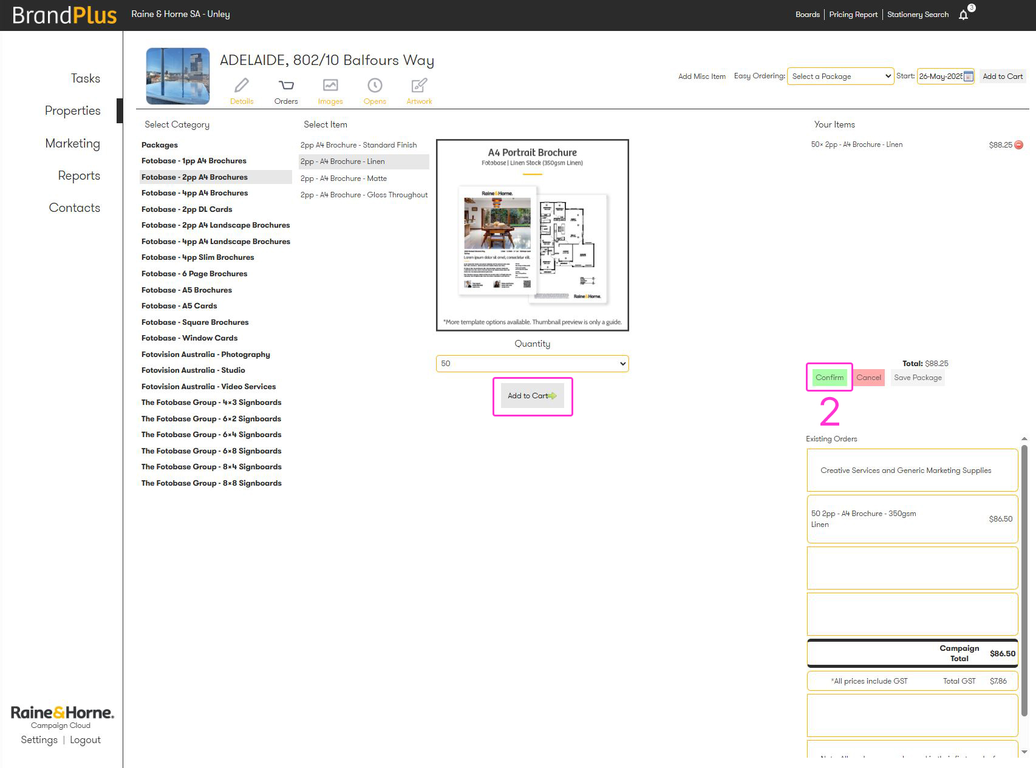Select Fotovision Australia - Video Services
The width and height of the screenshot is (1036, 768).
click(x=208, y=387)
